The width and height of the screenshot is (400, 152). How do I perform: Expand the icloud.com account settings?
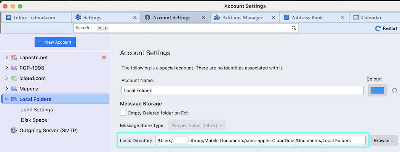pos(6,78)
